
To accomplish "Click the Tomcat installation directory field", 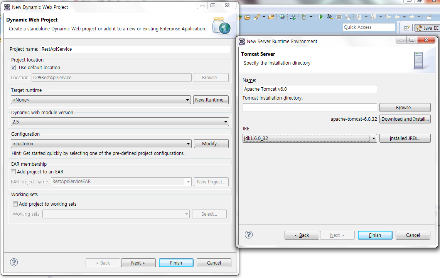I will pos(309,108).
